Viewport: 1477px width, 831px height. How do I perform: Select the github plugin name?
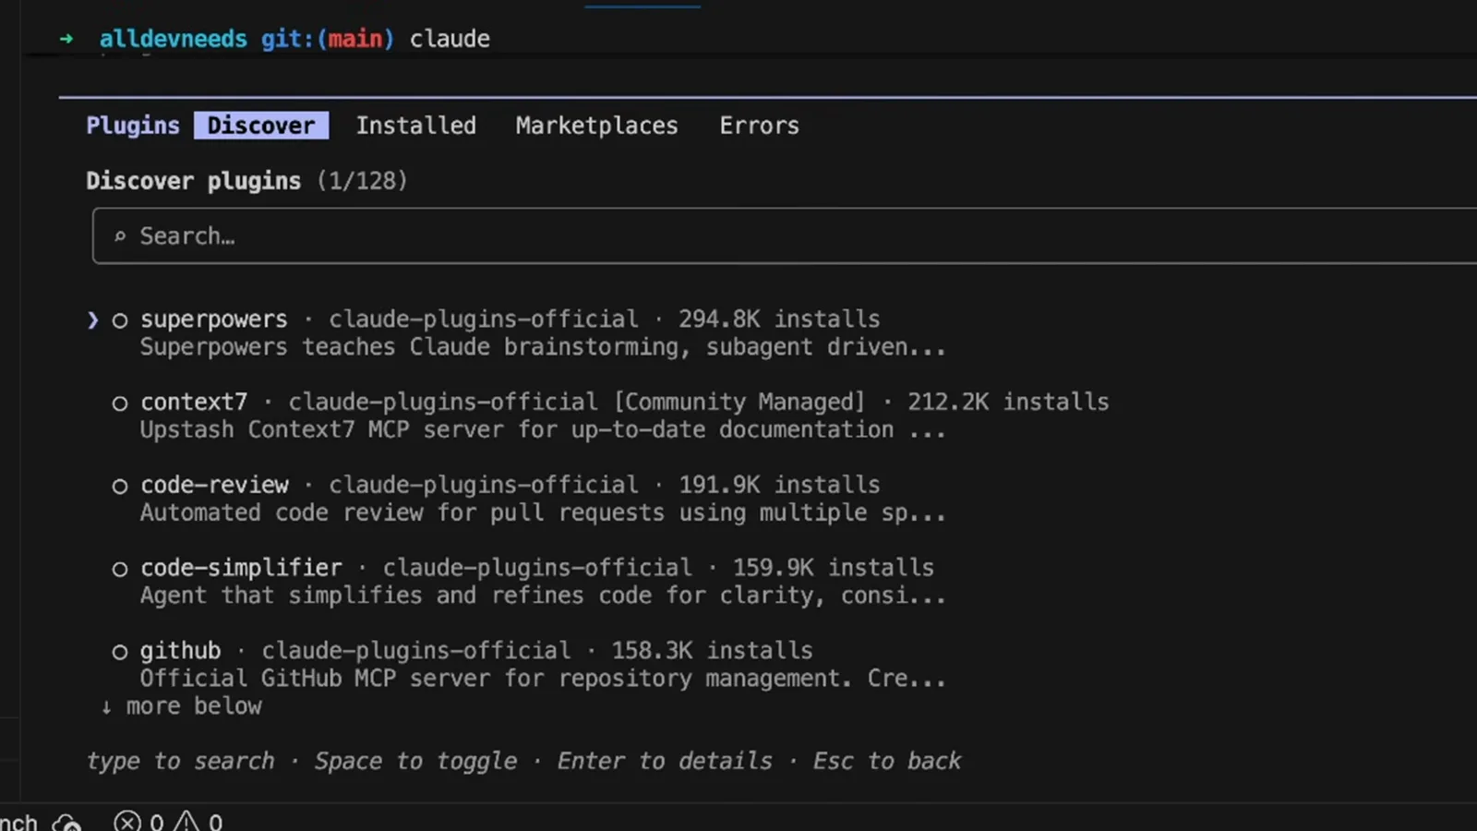[181, 651]
